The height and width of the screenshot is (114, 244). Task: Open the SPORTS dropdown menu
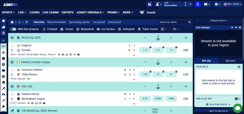pos(8,12)
